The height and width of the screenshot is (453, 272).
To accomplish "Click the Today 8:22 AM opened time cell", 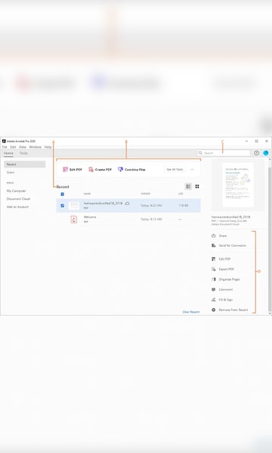I will point(151,205).
